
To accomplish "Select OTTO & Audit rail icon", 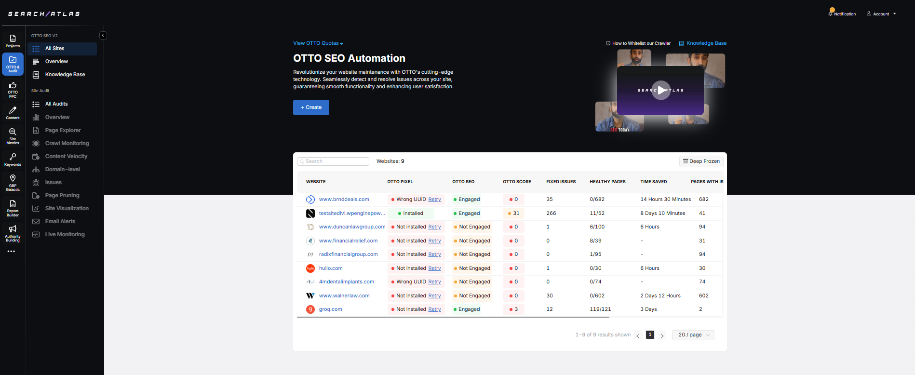I will 13,64.
